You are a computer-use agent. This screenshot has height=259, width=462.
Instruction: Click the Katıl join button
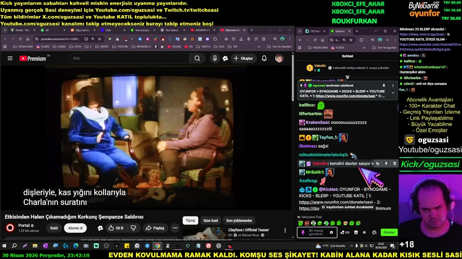pyautogui.click(x=54, y=228)
